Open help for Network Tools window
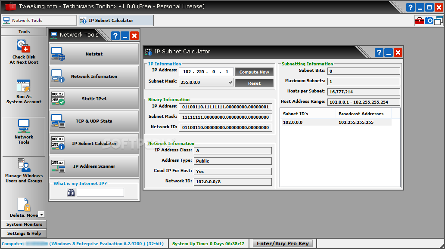This screenshot has height=249, width=445. (x=115, y=36)
